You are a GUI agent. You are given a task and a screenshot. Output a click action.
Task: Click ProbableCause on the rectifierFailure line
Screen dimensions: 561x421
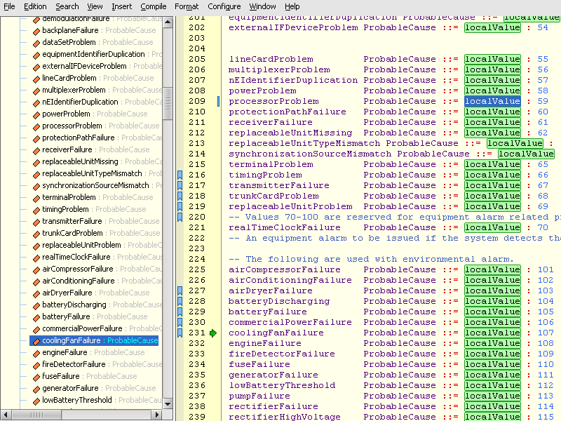click(400, 407)
